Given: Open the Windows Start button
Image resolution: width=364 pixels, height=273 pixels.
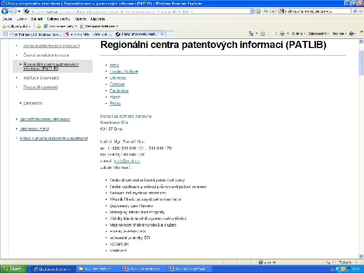Looking at the screenshot, I should click(14, 269).
